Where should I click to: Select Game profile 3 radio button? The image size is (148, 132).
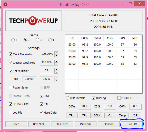point(37,40)
